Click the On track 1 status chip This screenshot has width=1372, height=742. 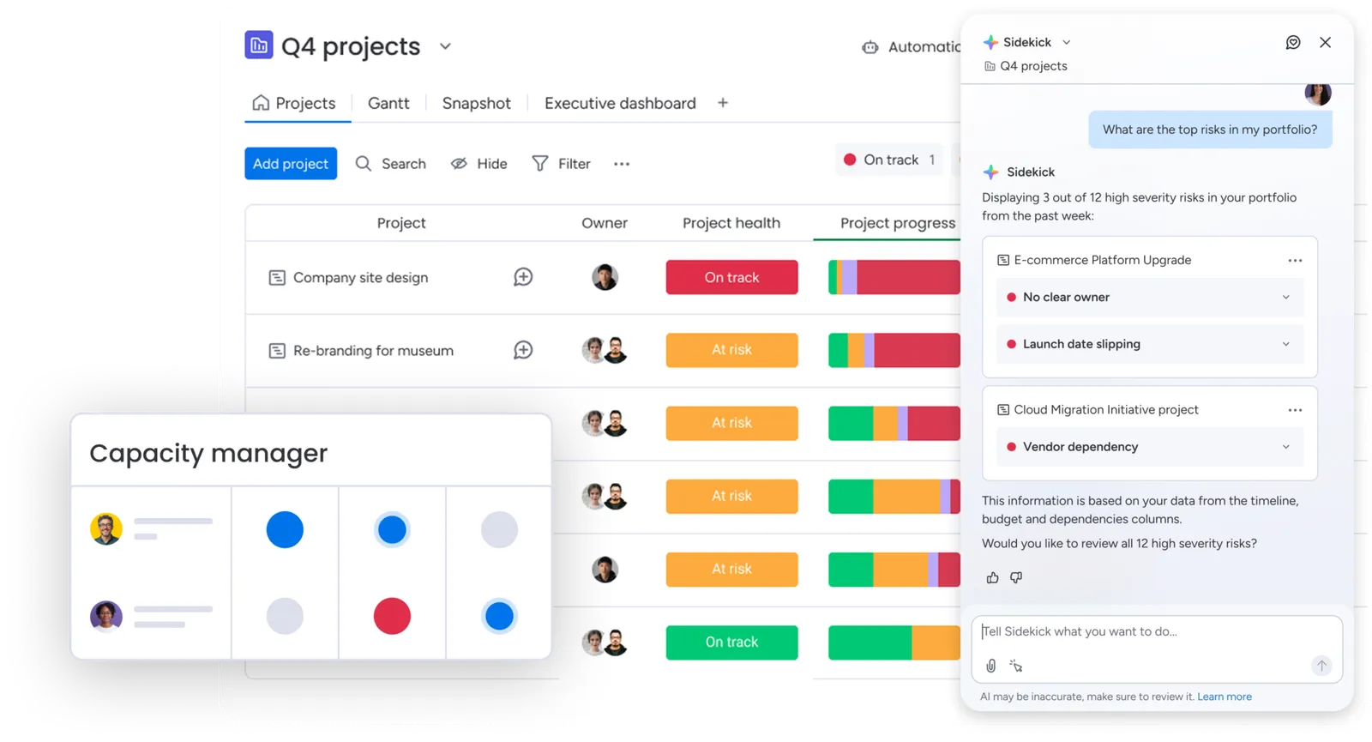pyautogui.click(x=889, y=160)
